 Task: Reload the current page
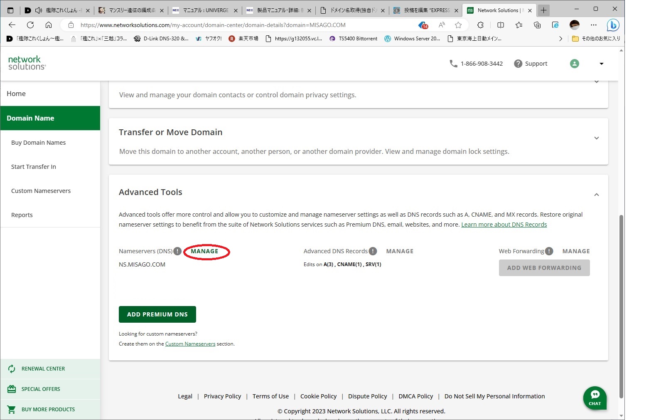pos(30,25)
